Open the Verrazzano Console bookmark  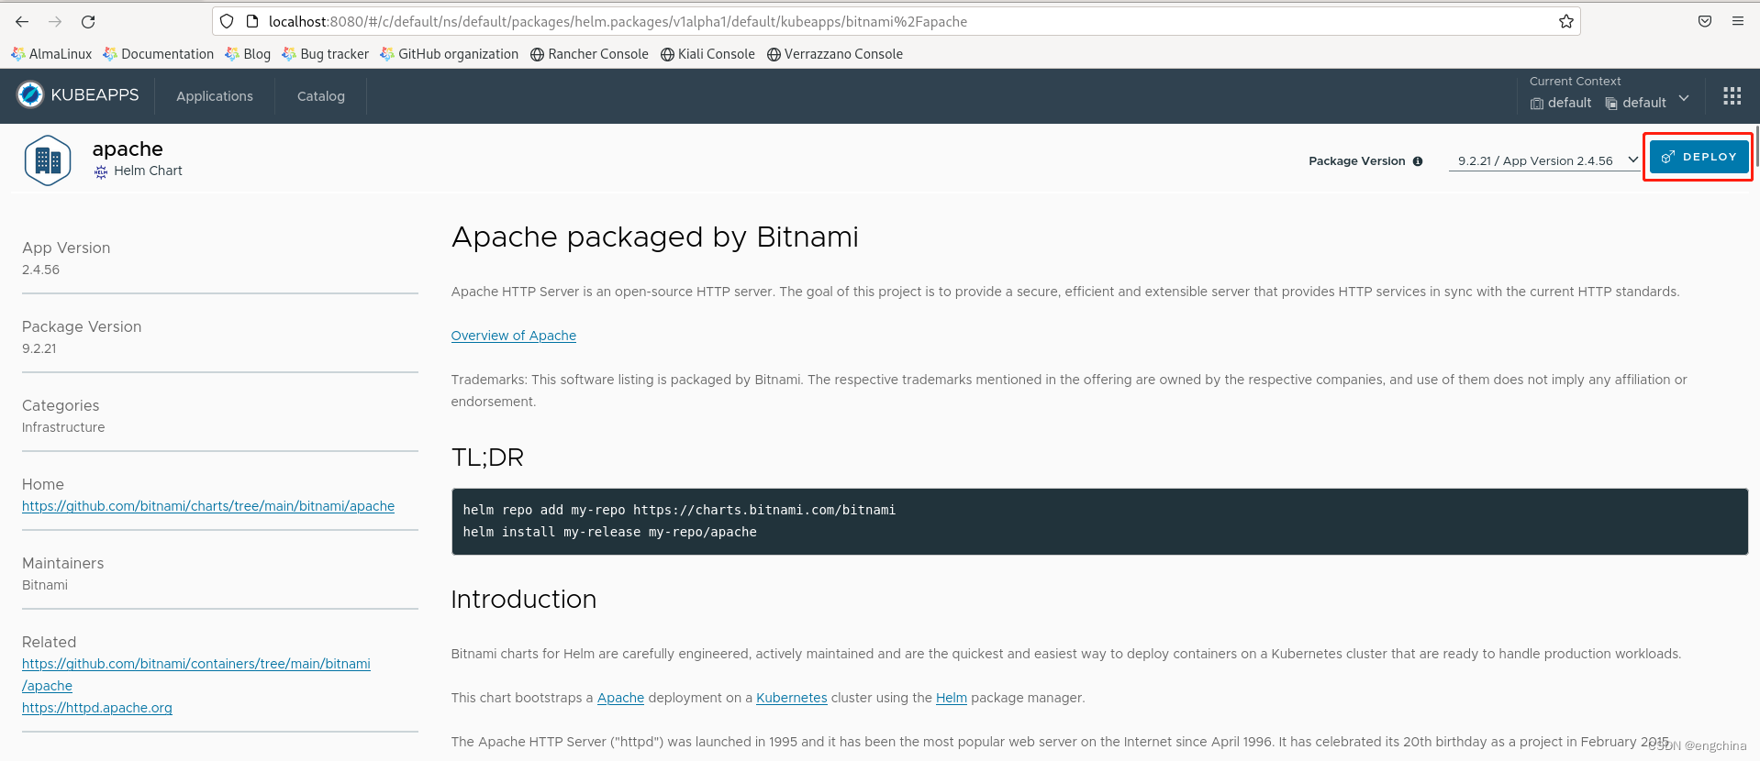coord(835,54)
